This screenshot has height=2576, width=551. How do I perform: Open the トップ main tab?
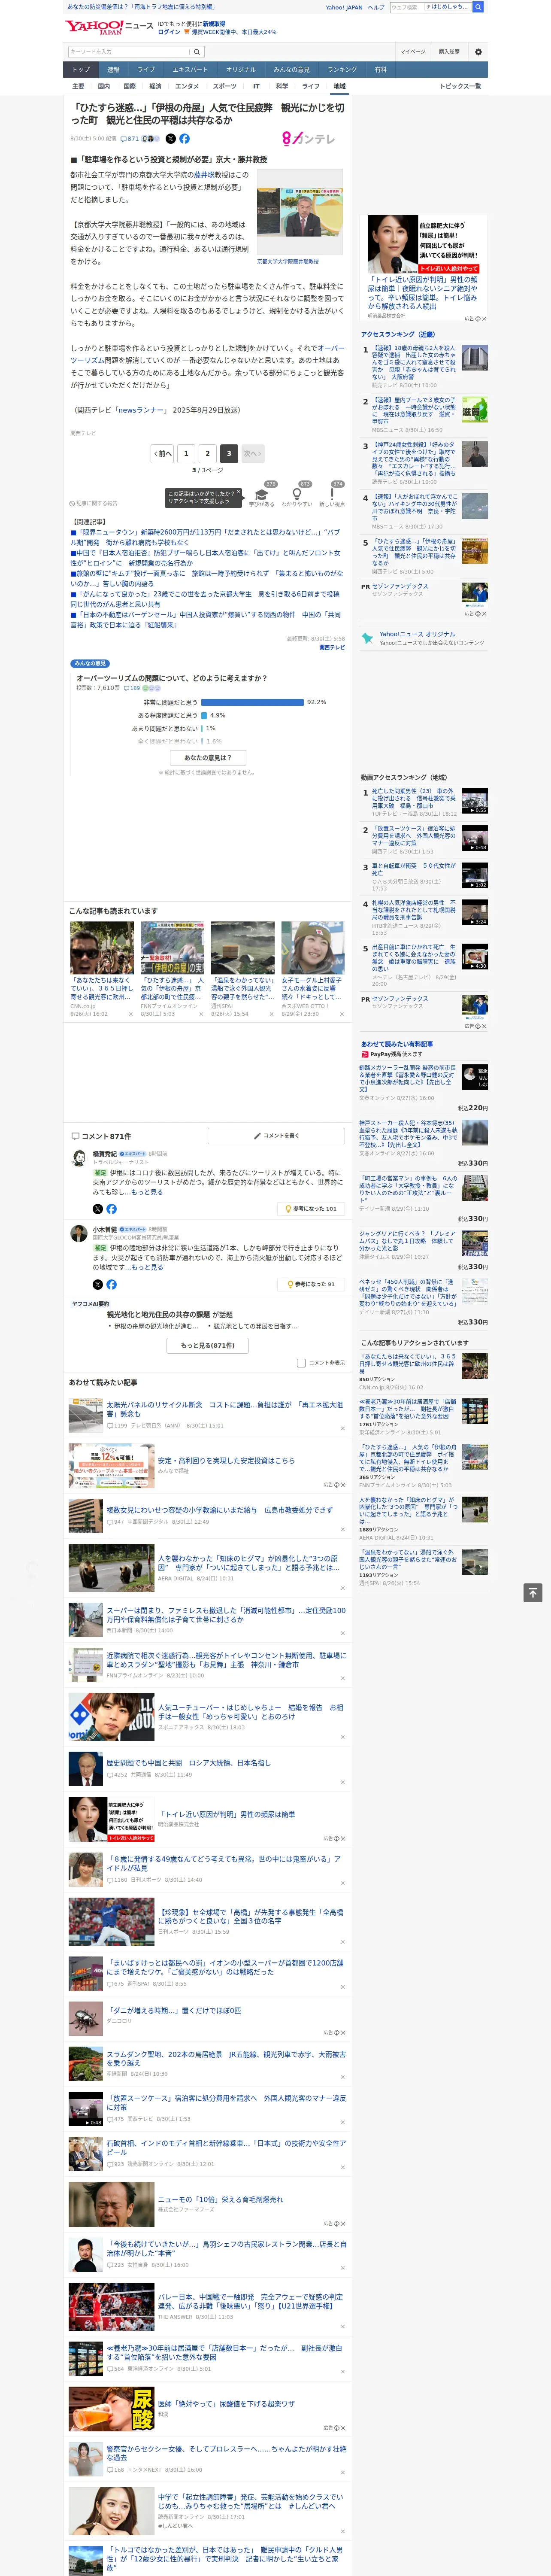point(81,69)
